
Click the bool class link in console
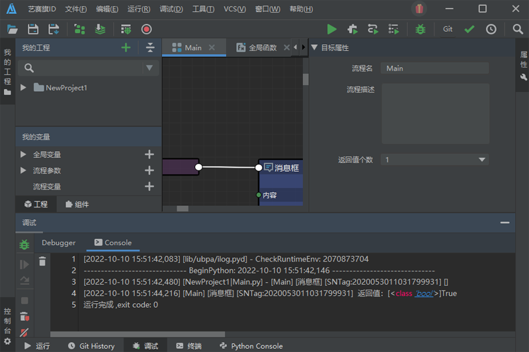coord(424,293)
